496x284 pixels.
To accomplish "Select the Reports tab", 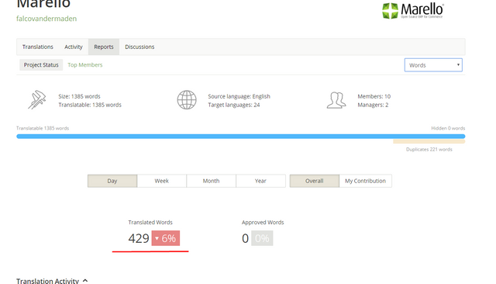I will (x=104, y=47).
